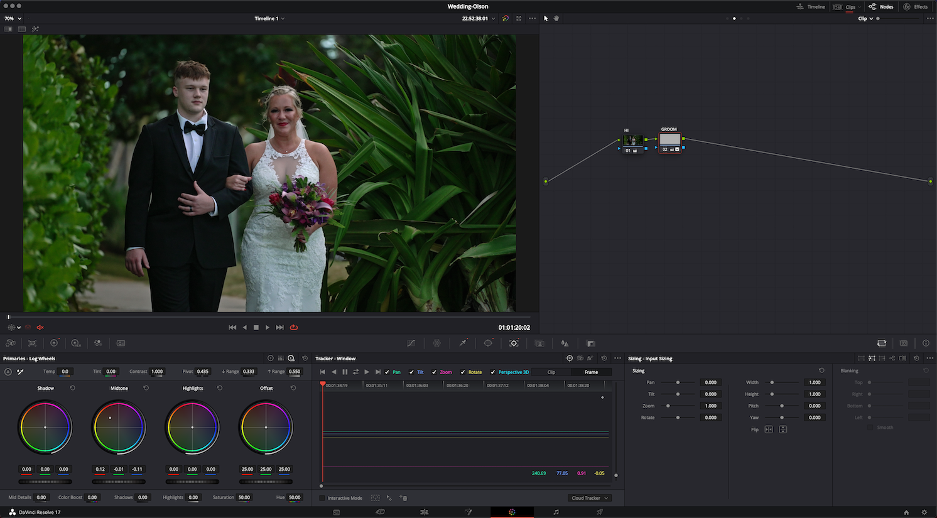Reset the Highlights wheel
Screen dimensions: 937x518
click(219, 388)
